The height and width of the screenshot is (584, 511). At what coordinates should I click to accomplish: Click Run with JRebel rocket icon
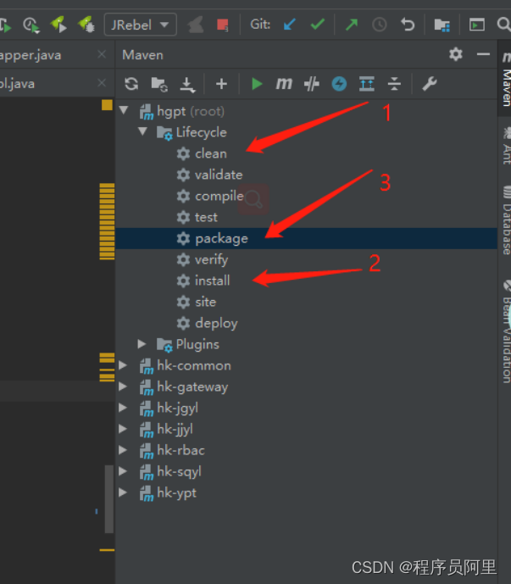coord(58,25)
